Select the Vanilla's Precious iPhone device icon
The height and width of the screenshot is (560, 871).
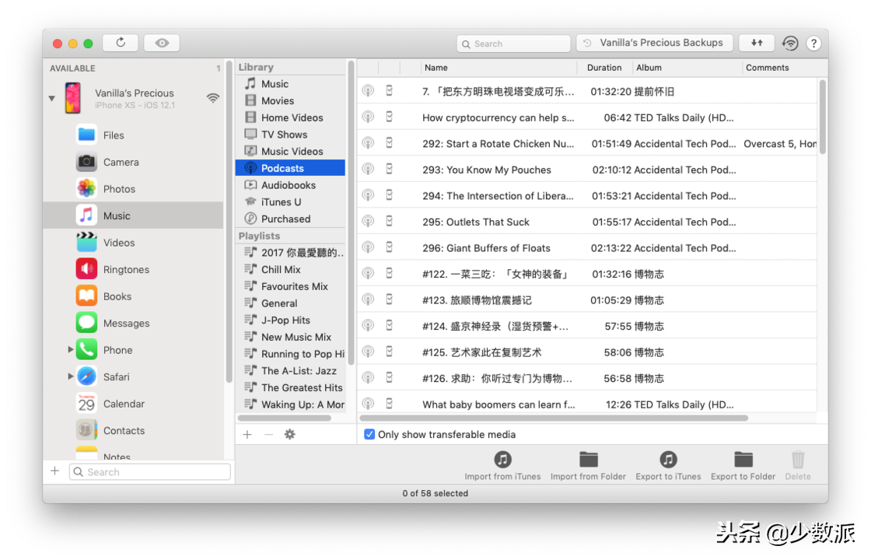click(x=73, y=98)
